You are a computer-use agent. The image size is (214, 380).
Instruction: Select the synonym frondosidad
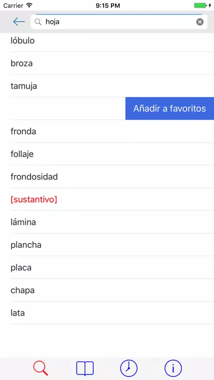tap(112, 176)
